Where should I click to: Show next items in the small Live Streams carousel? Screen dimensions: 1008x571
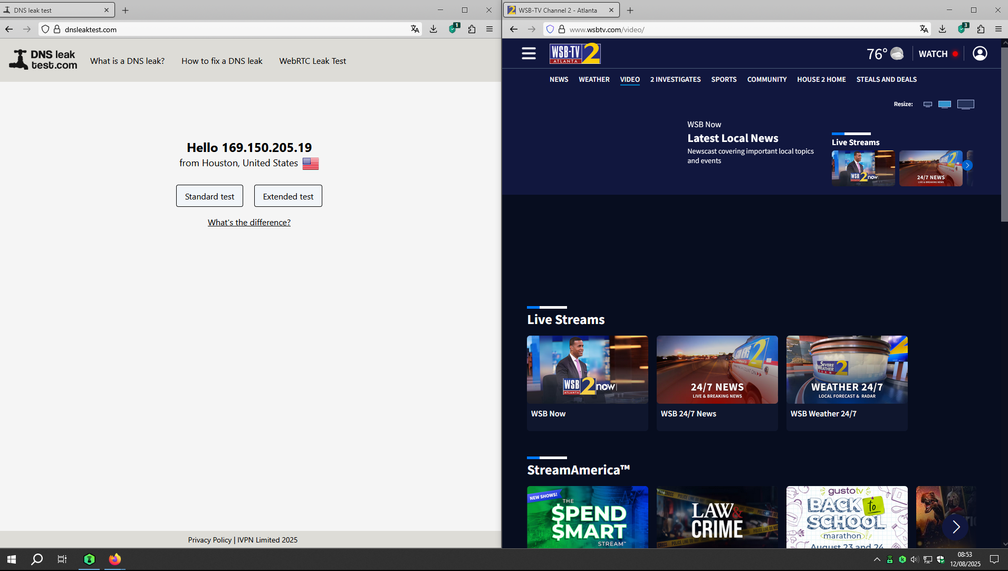(967, 165)
